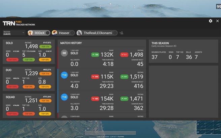Click the 4:18 time survived value
The image size is (221, 138).
[108, 64]
